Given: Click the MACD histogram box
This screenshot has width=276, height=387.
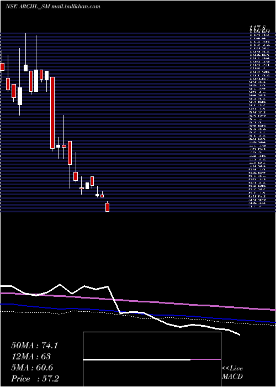Looking at the screenshot, I should [x=152, y=359].
